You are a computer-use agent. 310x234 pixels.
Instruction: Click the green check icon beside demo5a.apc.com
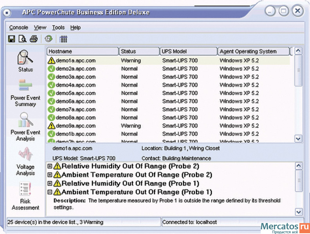51,93
